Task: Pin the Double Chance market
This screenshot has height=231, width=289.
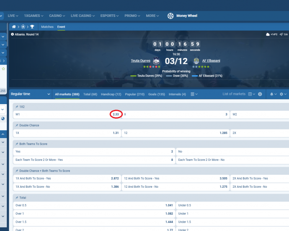Action: tap(17, 126)
